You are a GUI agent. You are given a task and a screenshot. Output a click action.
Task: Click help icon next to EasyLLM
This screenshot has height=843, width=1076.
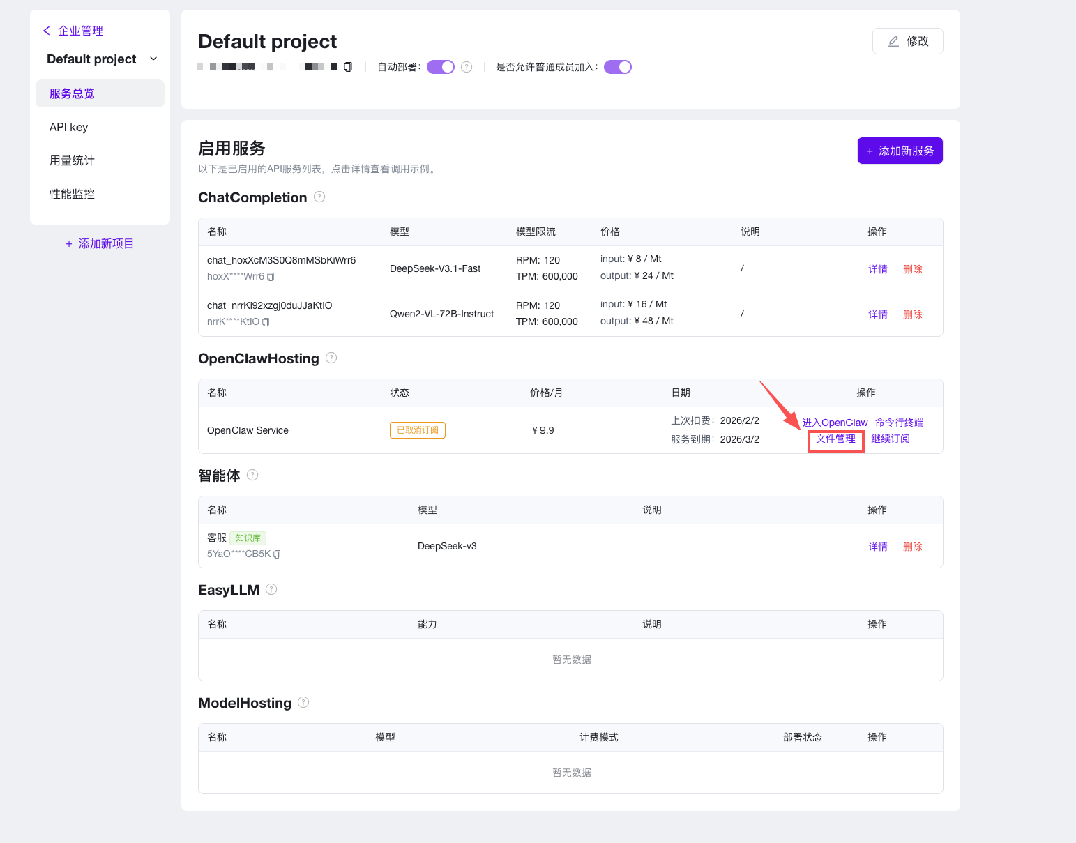[x=271, y=590]
